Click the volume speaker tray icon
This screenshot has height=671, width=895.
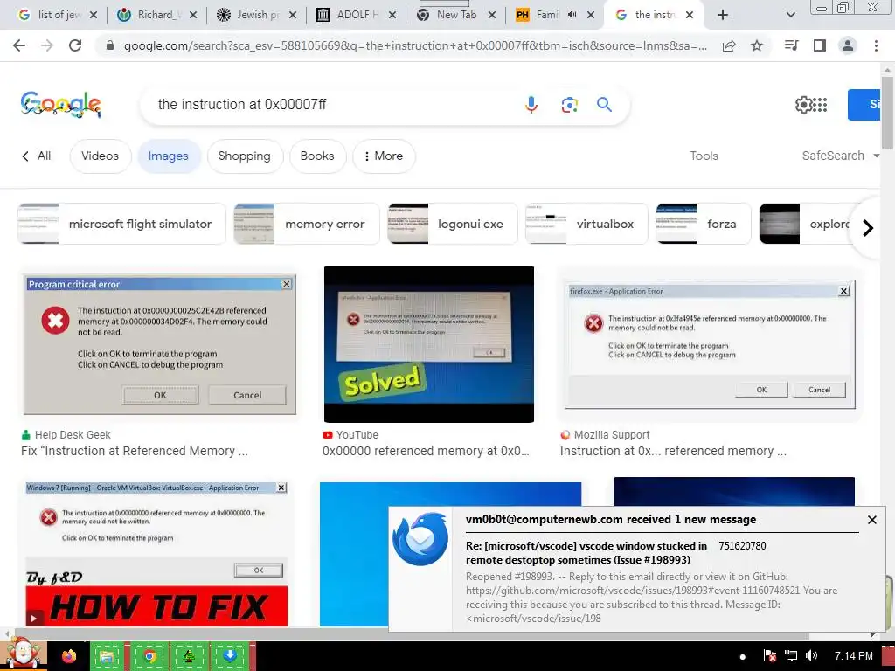(811, 655)
